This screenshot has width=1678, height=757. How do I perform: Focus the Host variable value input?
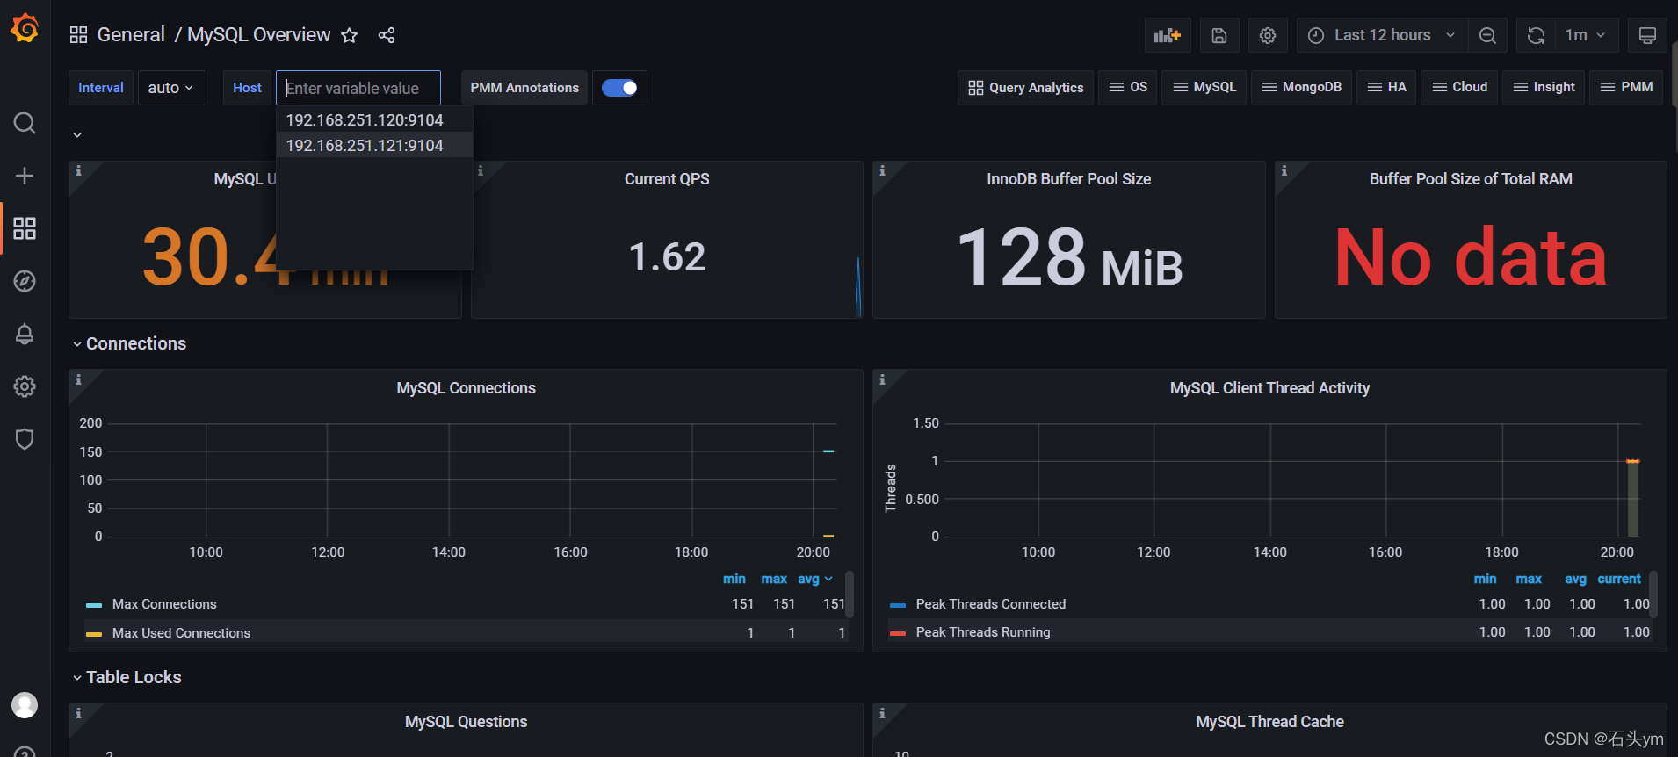358,88
